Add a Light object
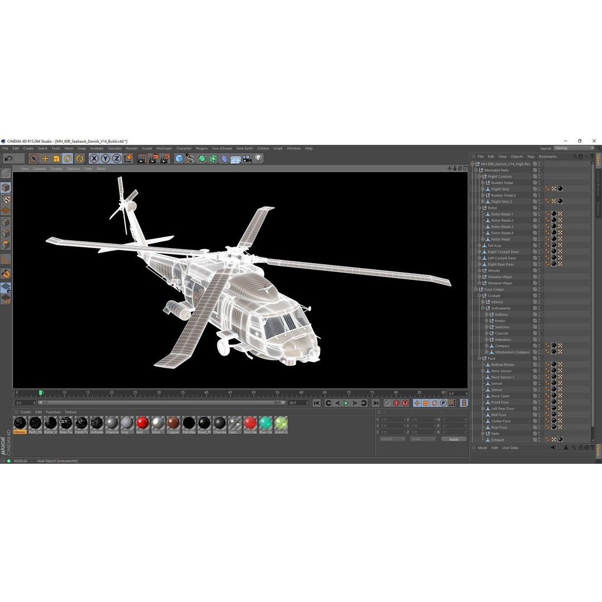Screen dimensions: 602x602 [x=259, y=158]
